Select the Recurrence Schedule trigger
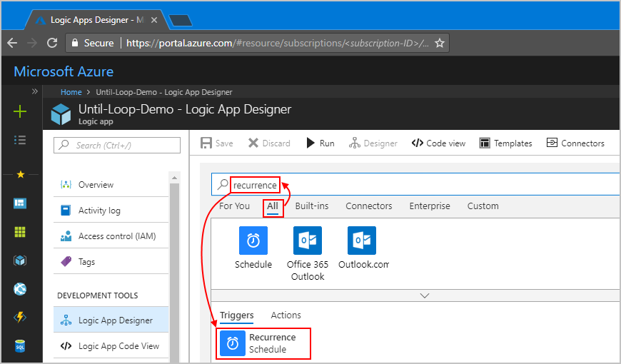The image size is (621, 364). [x=265, y=343]
